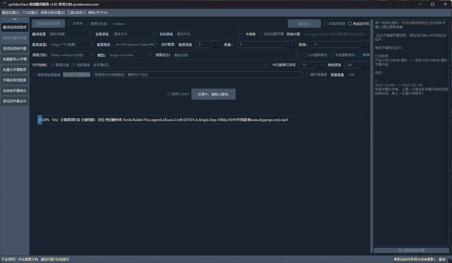Open the faster-whisper(本地) recognition dropdown
Viewport: 452px width, 263px height.
(x=72, y=55)
